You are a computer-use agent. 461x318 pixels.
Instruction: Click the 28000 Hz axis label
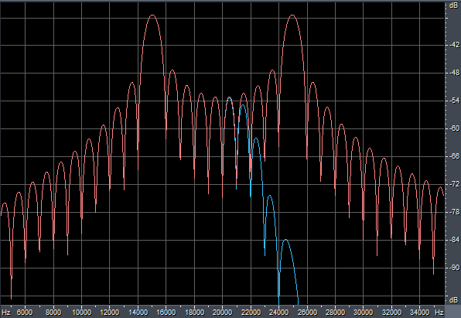[x=336, y=312]
